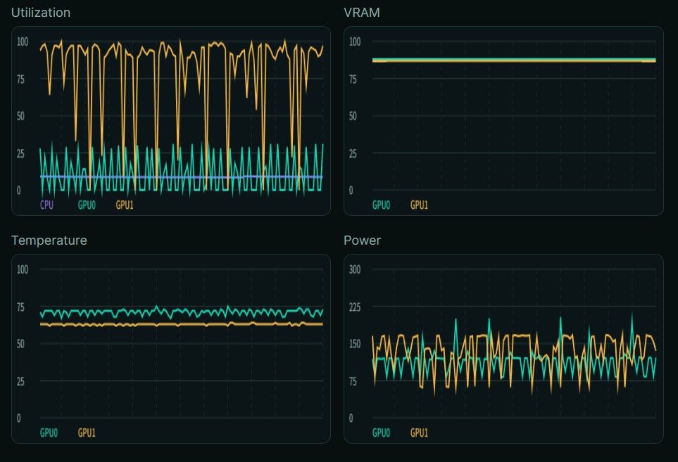This screenshot has height=462, width=678.
Task: Toggle CPU series in Utilization legend
Action: tap(46, 205)
